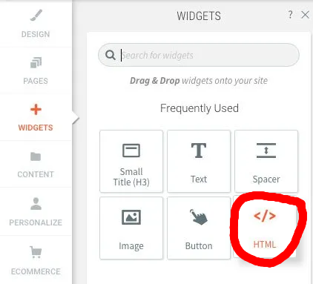Select the Image widget tile
This screenshot has height=284, width=313.
(x=131, y=228)
